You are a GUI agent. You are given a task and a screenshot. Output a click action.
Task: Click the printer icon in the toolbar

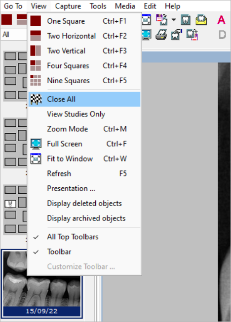tap(161, 35)
